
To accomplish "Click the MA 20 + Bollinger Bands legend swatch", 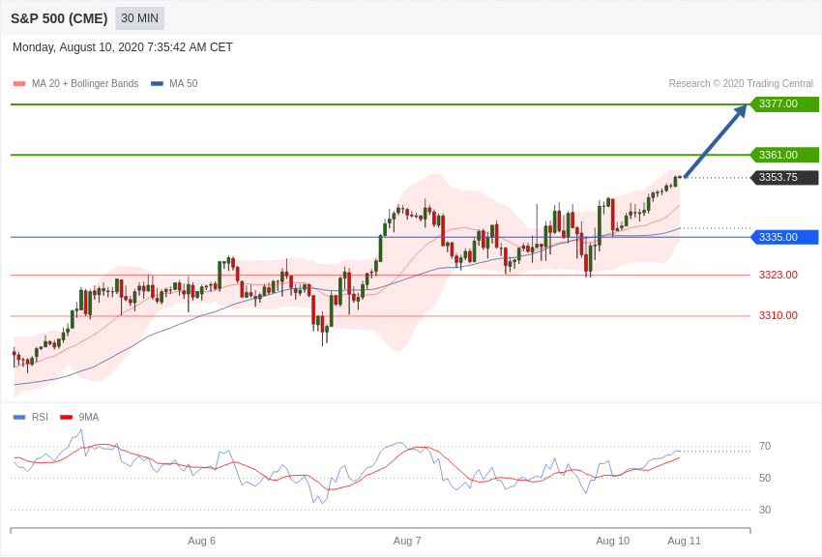I will tap(19, 83).
